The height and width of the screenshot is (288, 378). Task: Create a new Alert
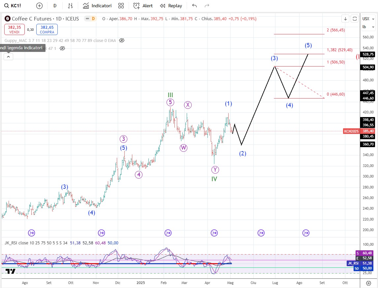[x=143, y=6]
